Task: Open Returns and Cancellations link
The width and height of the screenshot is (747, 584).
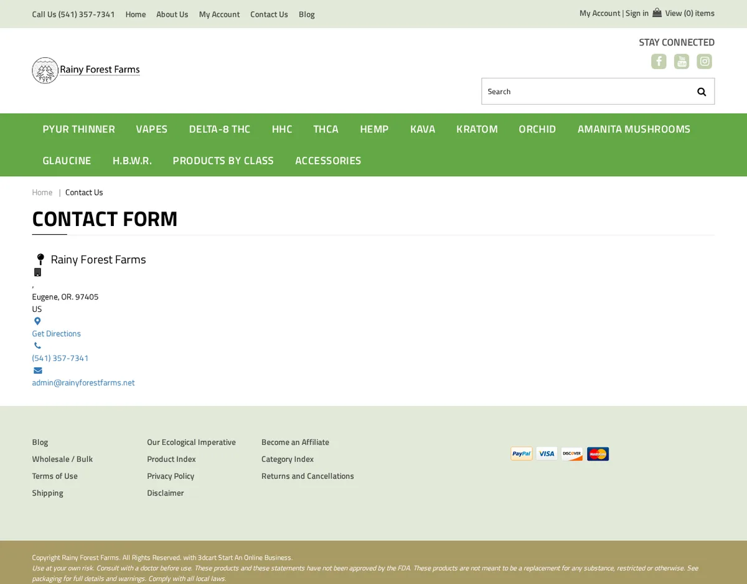Action: [x=308, y=476]
